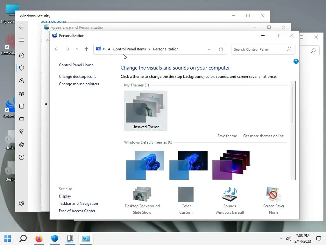Click the Personalization breadcrumb in address bar

pos(166,49)
